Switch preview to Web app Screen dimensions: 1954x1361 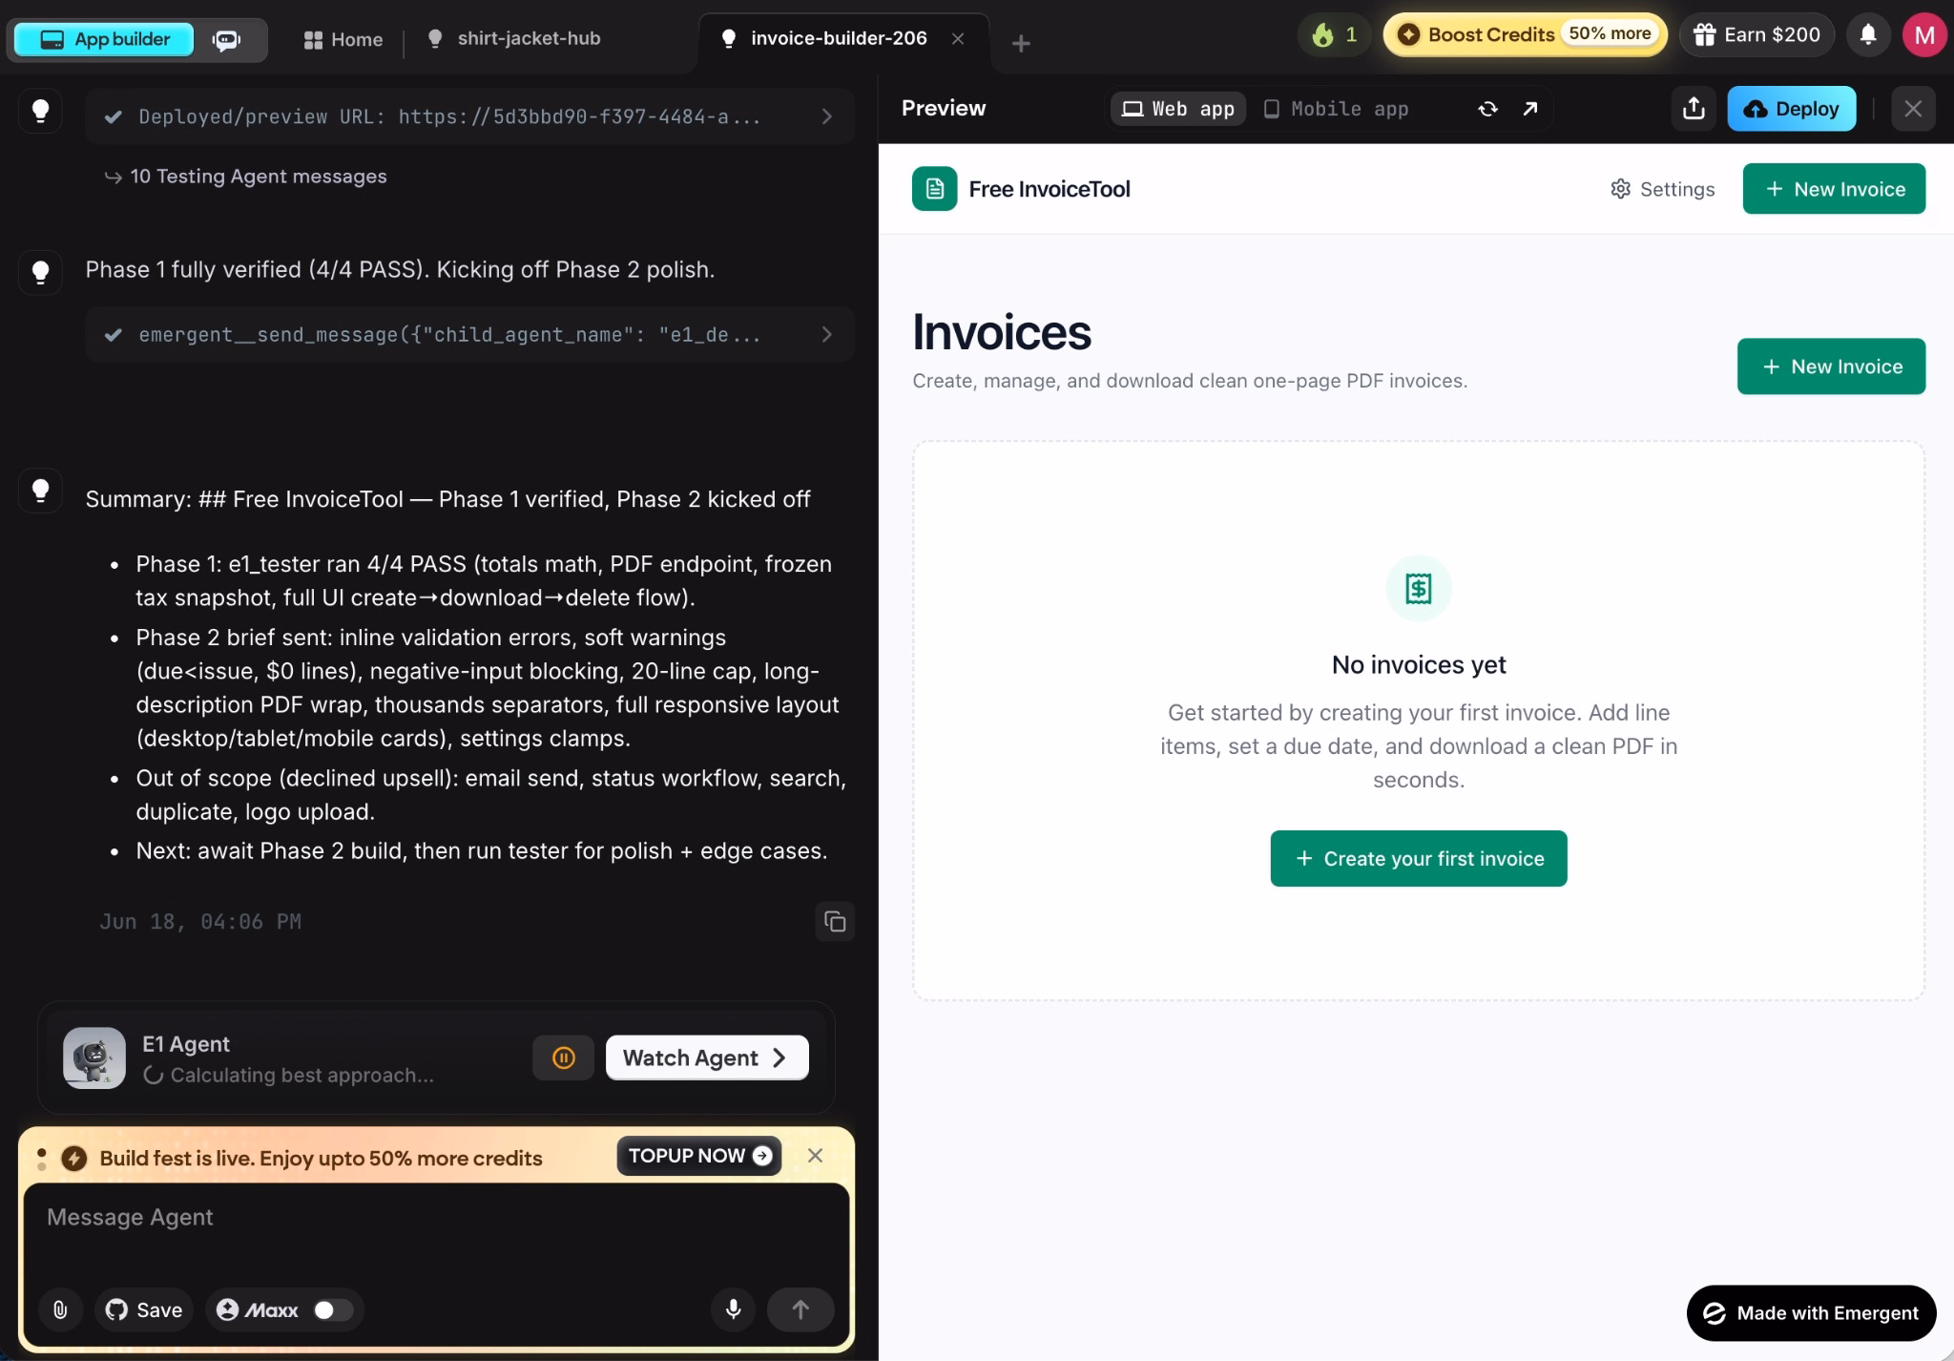pos(1178,109)
